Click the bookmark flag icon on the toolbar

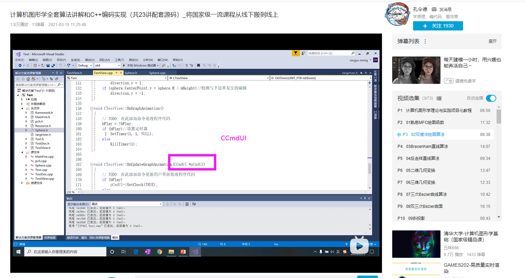pos(198,65)
